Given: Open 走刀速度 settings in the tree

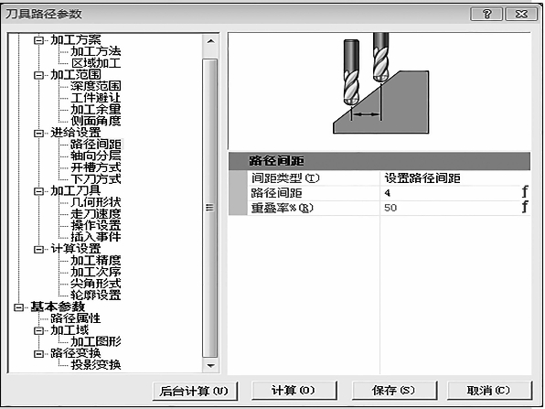Looking at the screenshot, I should 96,214.
